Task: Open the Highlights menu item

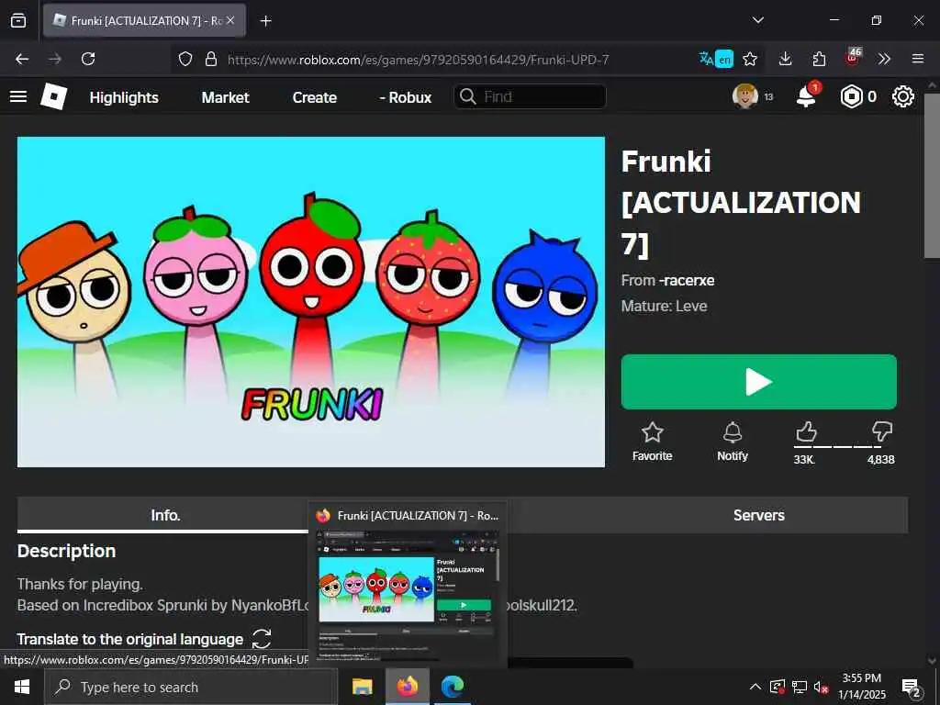Action: pyautogui.click(x=124, y=97)
